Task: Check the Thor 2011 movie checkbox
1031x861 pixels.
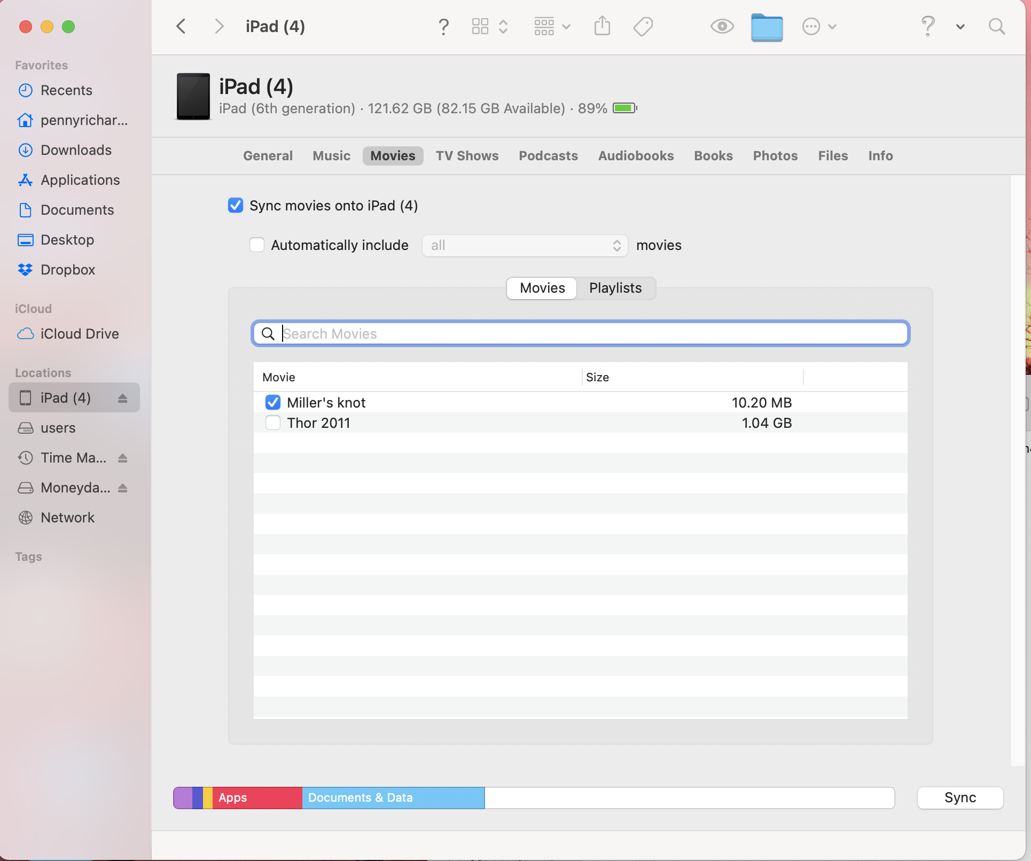Action: (x=273, y=423)
